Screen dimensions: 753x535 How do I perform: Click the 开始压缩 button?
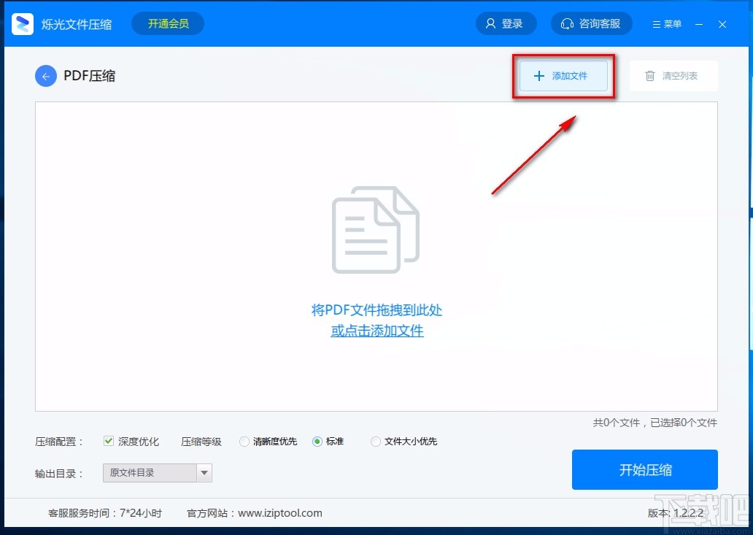click(644, 470)
